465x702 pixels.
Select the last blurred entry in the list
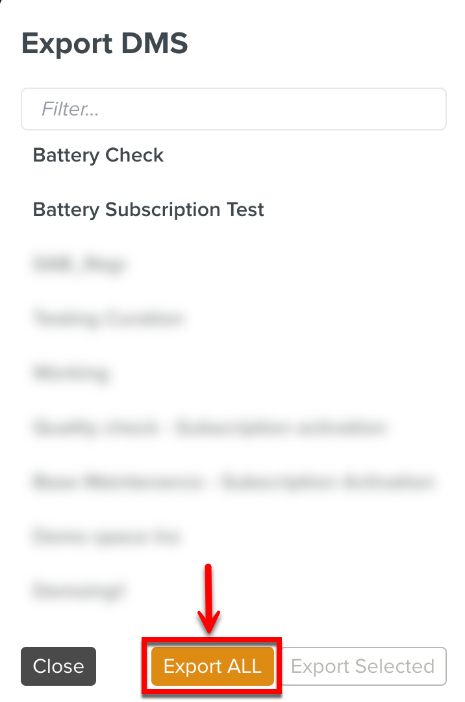(78, 590)
